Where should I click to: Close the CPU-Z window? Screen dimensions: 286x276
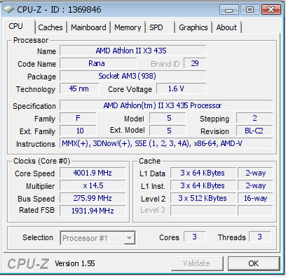(271, 10)
